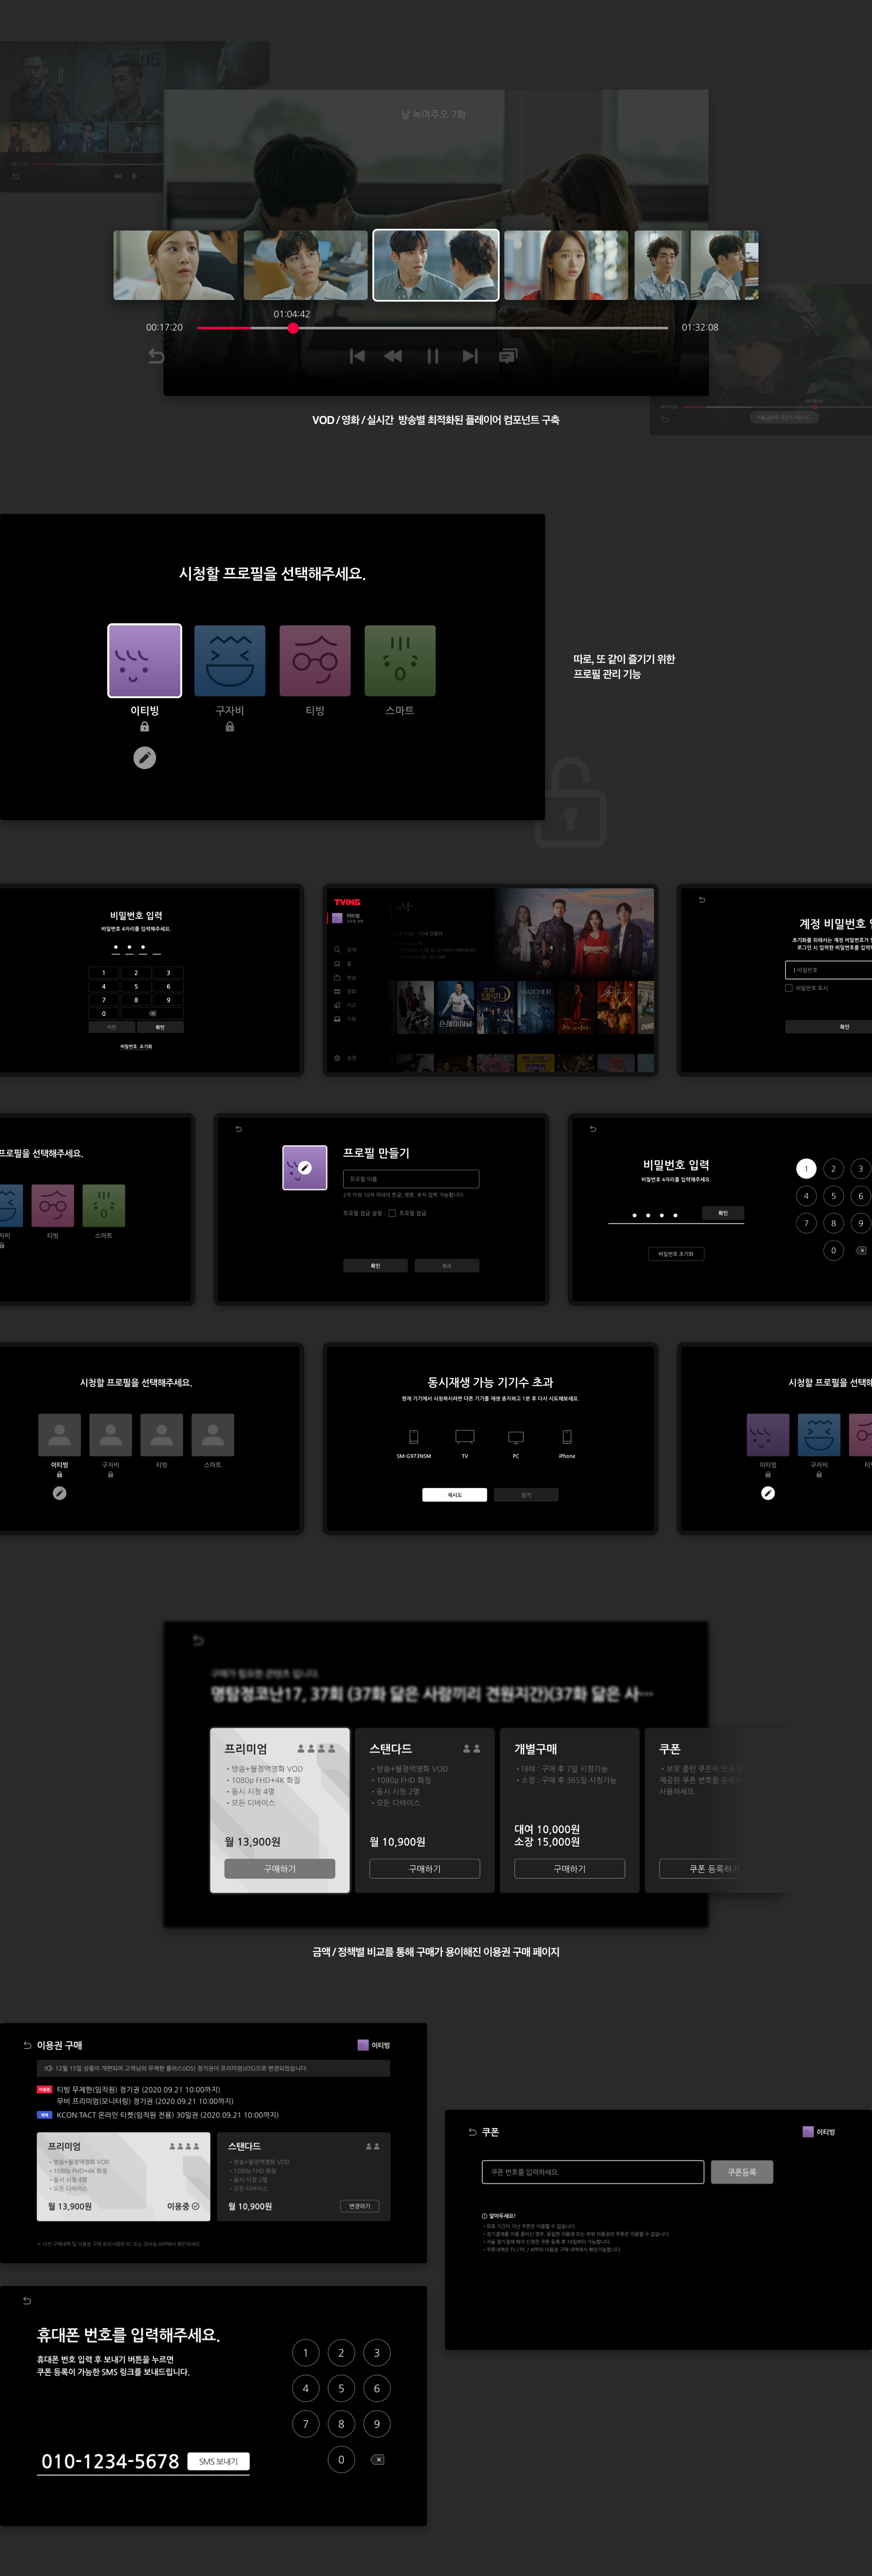
Task: Click the SMS 보내기 button
Action: (218, 2461)
